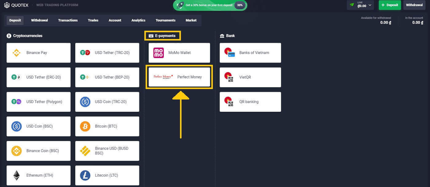Choose the Perfect Money e-payment
The width and height of the screenshot is (430, 187).
click(179, 77)
